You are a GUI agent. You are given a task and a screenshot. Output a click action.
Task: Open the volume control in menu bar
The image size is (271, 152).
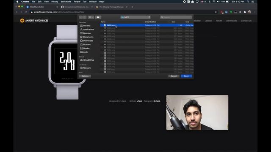[x=218, y=2]
